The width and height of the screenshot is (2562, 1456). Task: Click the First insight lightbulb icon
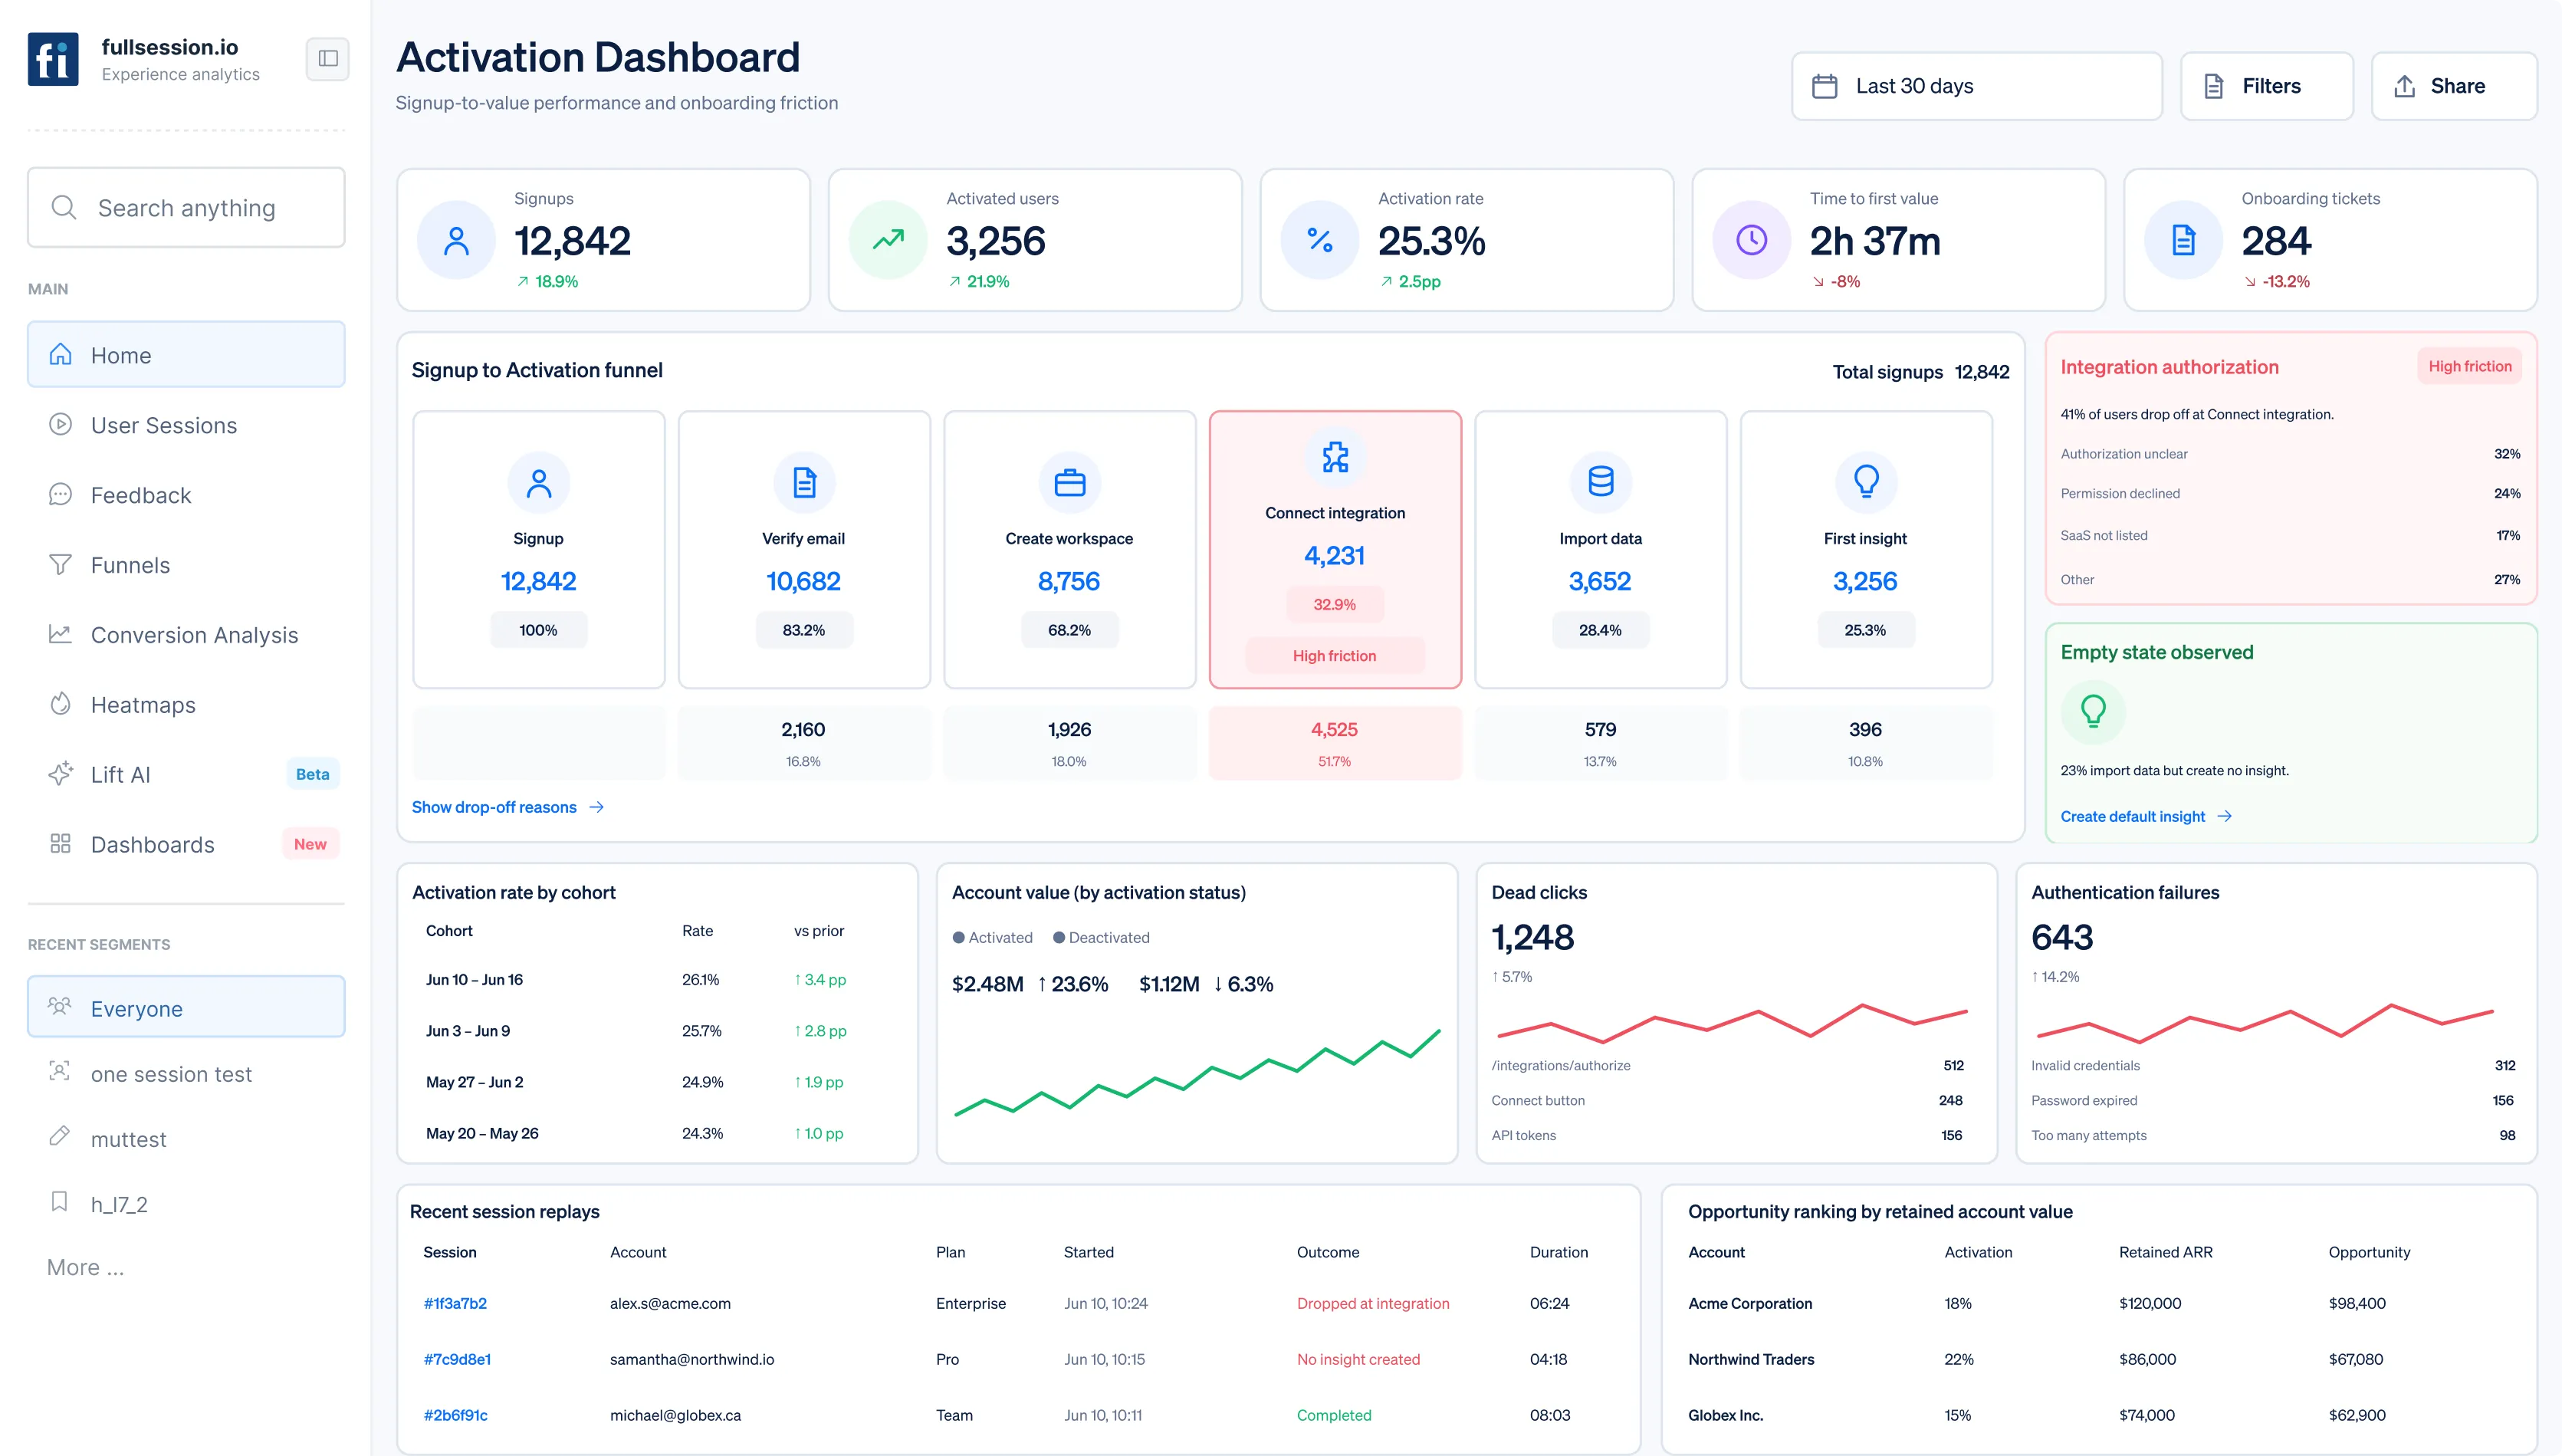1866,482
